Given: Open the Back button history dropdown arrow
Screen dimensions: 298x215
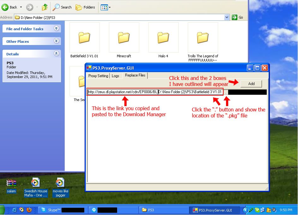Looking at the screenshot, I should pos(21,7).
